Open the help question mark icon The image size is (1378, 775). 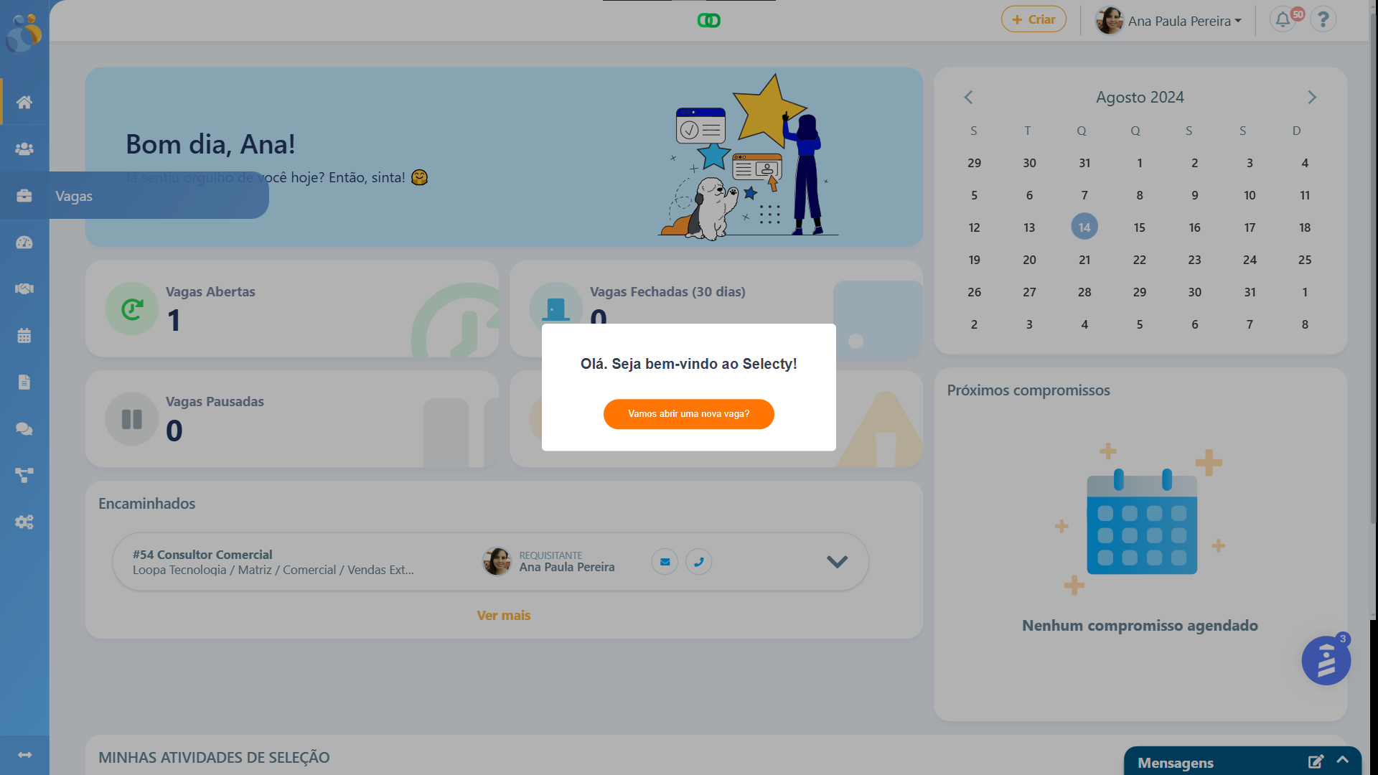(1323, 19)
